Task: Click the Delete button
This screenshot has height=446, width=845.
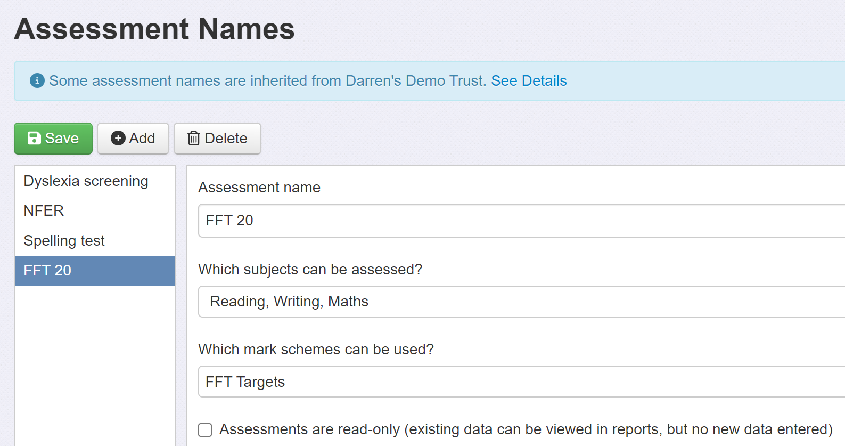Action: tap(217, 139)
